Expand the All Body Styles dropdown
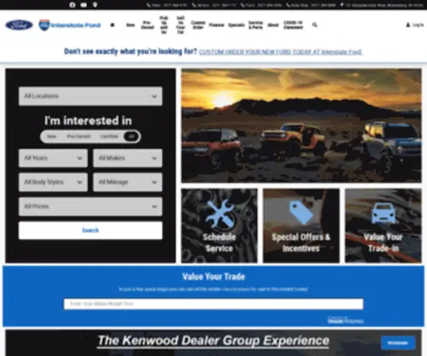Viewport: 427px width, 356px height. [x=53, y=182]
